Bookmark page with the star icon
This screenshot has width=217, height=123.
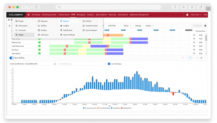point(184,7)
